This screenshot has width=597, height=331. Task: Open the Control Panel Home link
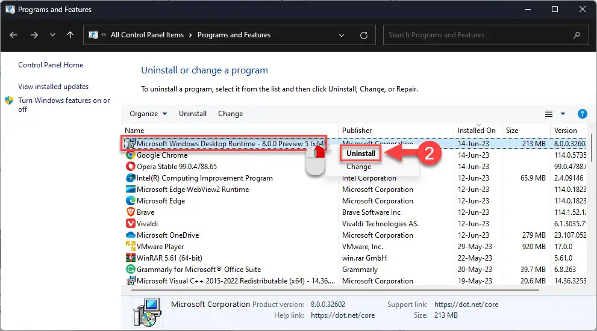point(51,65)
